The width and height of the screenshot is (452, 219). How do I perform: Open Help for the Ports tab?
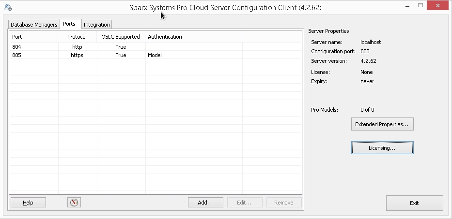coord(28,203)
